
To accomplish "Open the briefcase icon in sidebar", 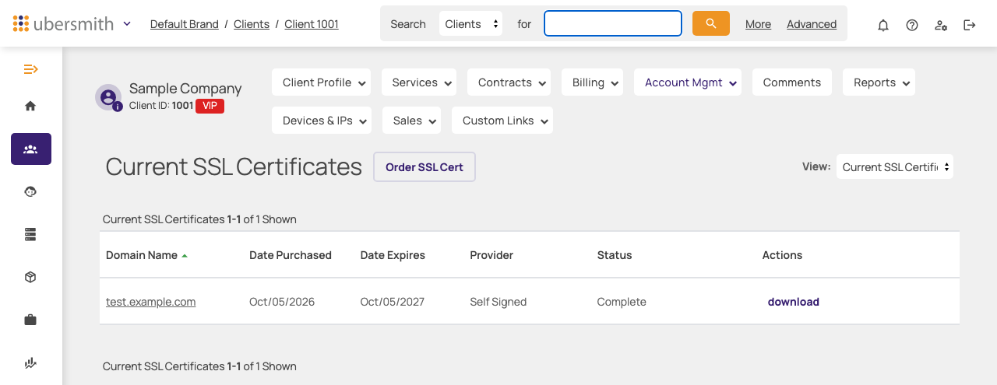I will 31,320.
